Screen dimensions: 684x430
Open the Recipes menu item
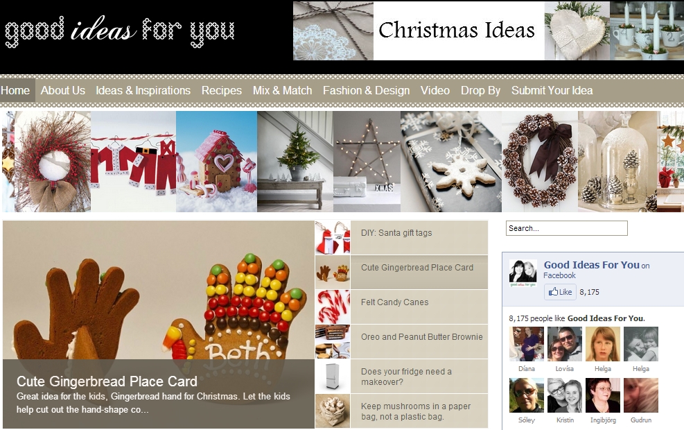coord(222,90)
